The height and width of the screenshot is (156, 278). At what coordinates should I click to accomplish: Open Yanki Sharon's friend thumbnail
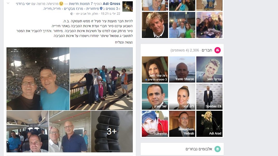[x=182, y=70]
